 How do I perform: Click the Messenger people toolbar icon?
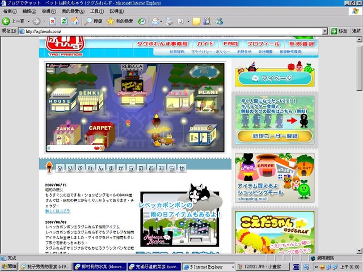[x=219, y=22]
